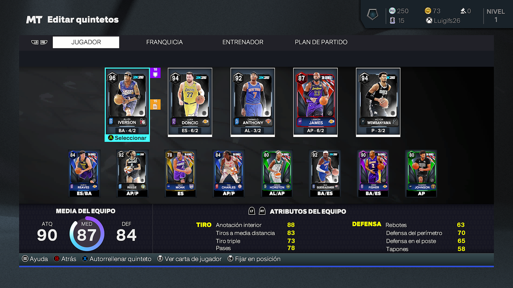Viewport: 513px width, 288px height.
Task: Click the red B button icon
Action: [x=57, y=259]
